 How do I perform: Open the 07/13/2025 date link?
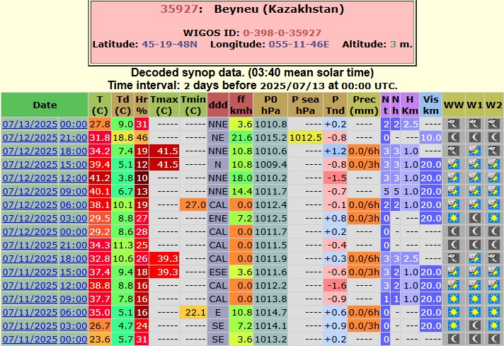pos(30,124)
